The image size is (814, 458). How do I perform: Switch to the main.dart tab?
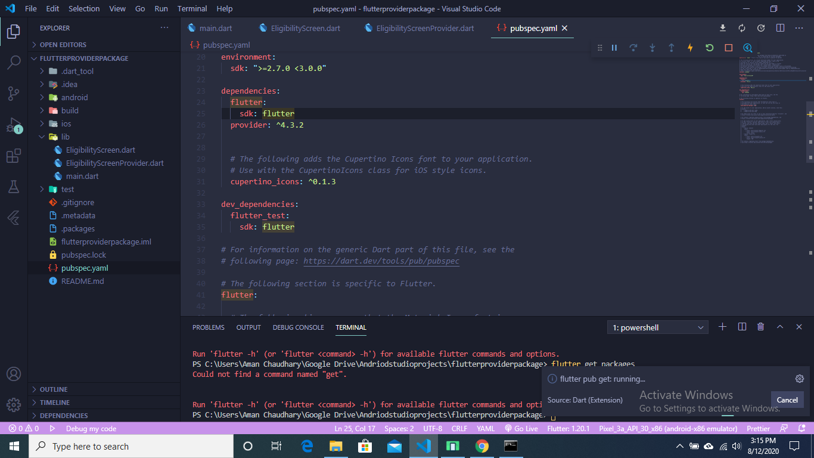215,28
